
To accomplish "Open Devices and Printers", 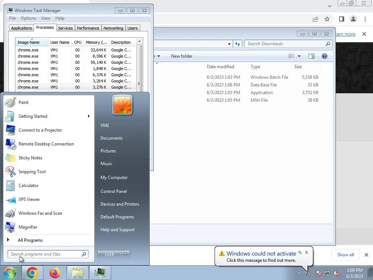I will (119, 204).
